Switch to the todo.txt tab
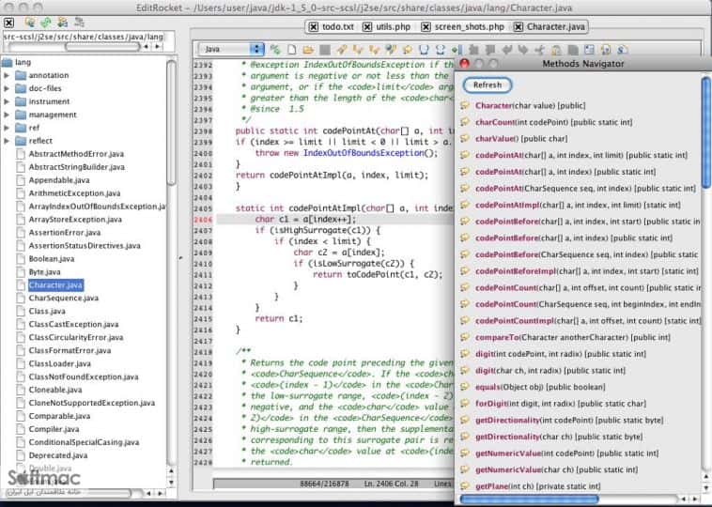 (x=338, y=27)
